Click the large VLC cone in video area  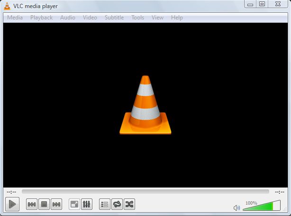coord(145,104)
